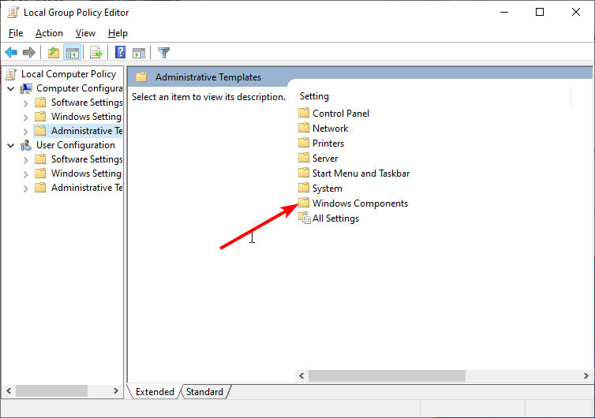The width and height of the screenshot is (595, 418).
Task: Select the Windows Components folder icon
Action: click(304, 203)
